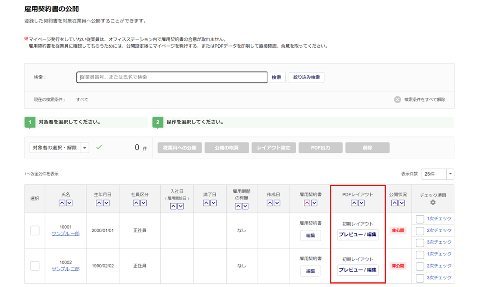Sort 氏名 column ascending arrow
Screen dimensions: 477x287
62,203
